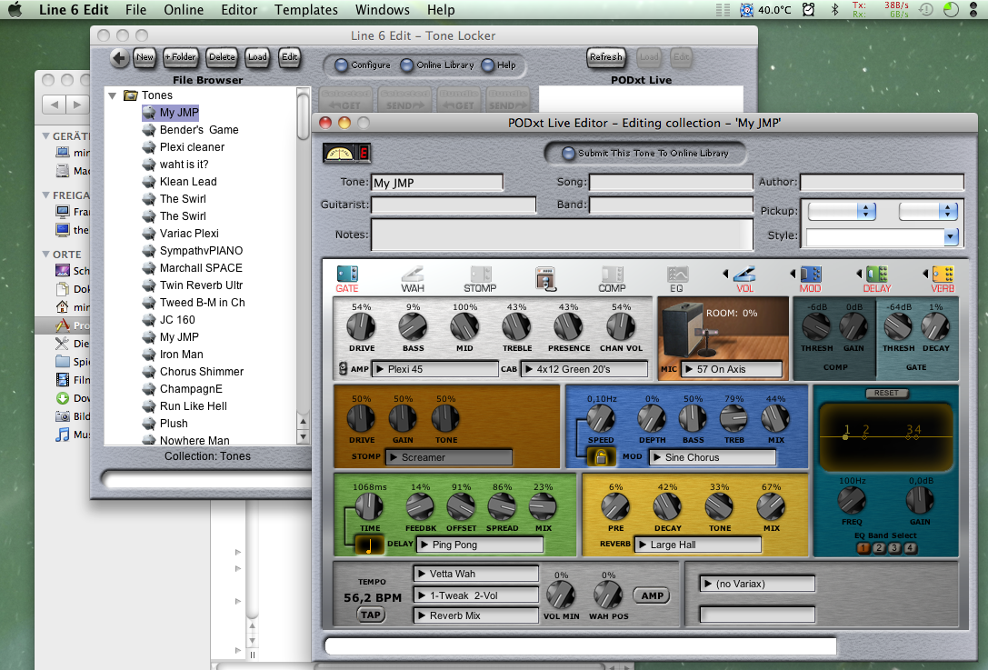Click the tone icon beside Run Like Hell
Screen dimensions: 988x670
click(149, 405)
